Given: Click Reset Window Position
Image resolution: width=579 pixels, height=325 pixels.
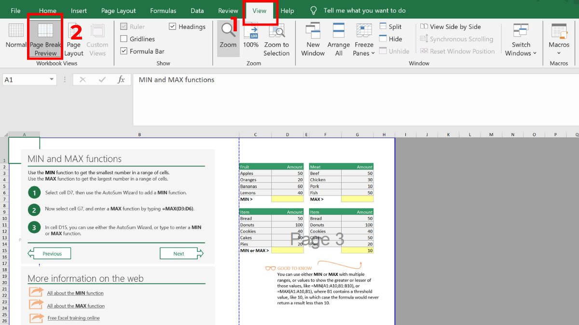Looking at the screenshot, I should pos(457,51).
